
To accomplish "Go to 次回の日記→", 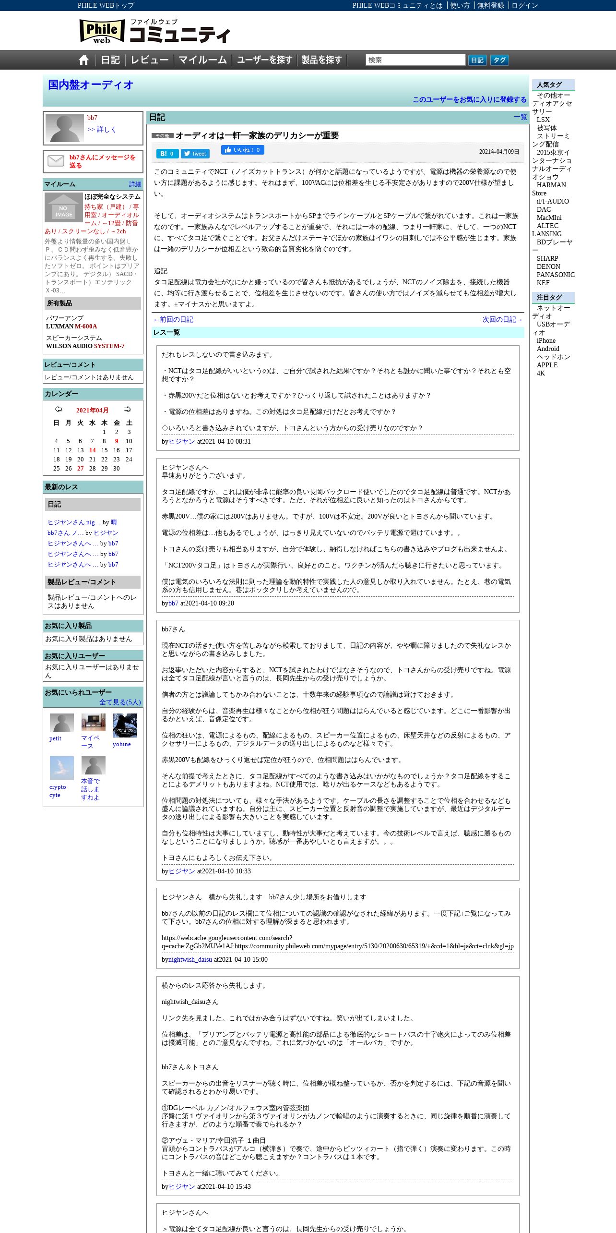I will [502, 320].
